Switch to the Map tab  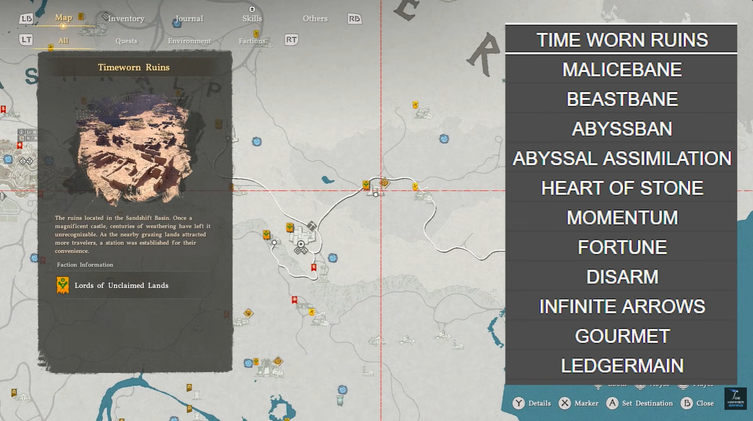click(63, 18)
